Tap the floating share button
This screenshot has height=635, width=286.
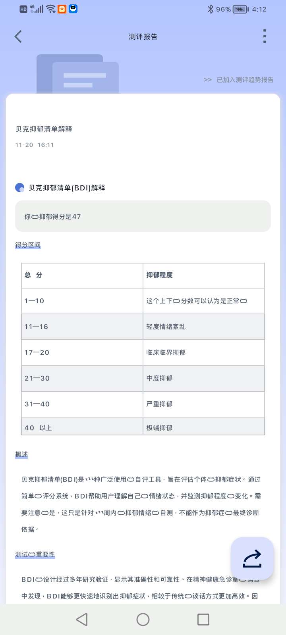(252, 558)
